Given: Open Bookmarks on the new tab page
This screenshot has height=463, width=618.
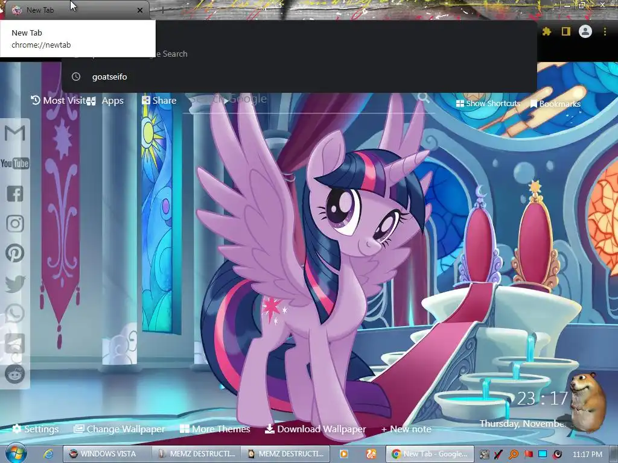Looking at the screenshot, I should click(555, 104).
